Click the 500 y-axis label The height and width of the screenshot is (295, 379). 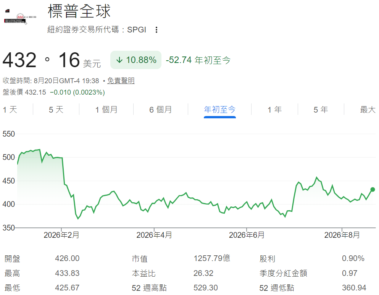9,157
